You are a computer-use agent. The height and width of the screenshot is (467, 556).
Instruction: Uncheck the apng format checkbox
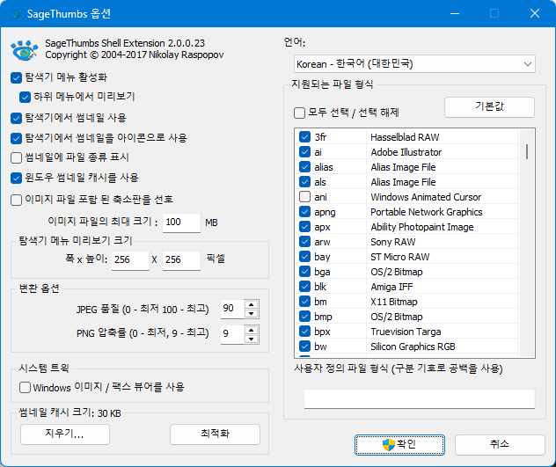pos(304,212)
